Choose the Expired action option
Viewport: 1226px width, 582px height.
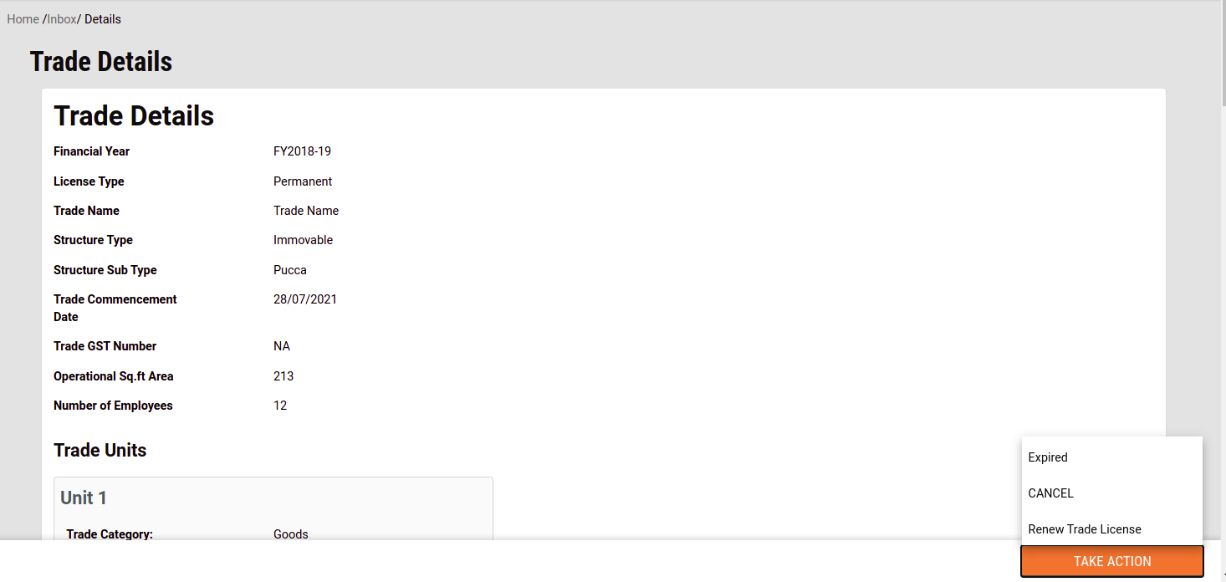pos(1048,457)
